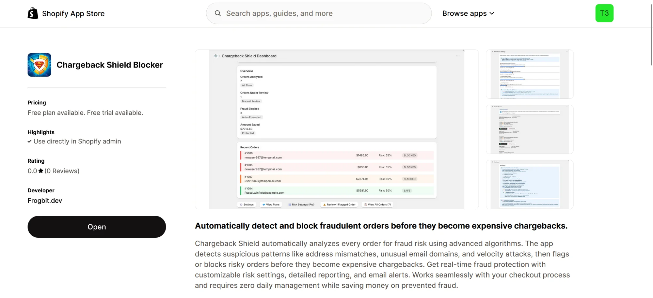Visit the Frogbit.dev developer link
The image size is (653, 298).
coord(45,201)
